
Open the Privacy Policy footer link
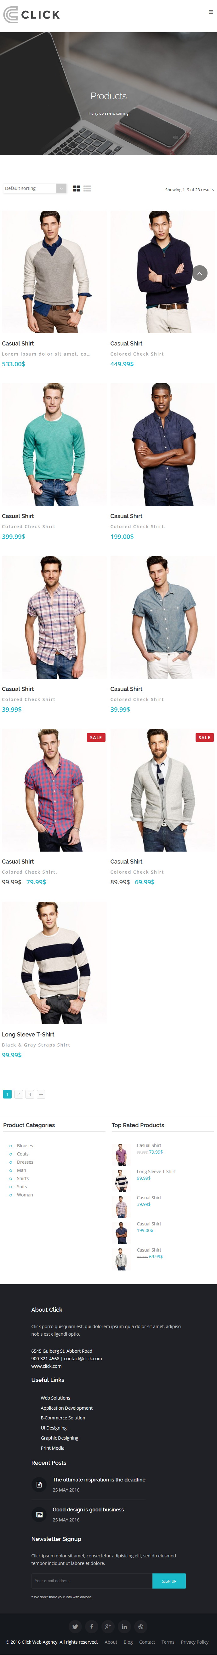195,1641
